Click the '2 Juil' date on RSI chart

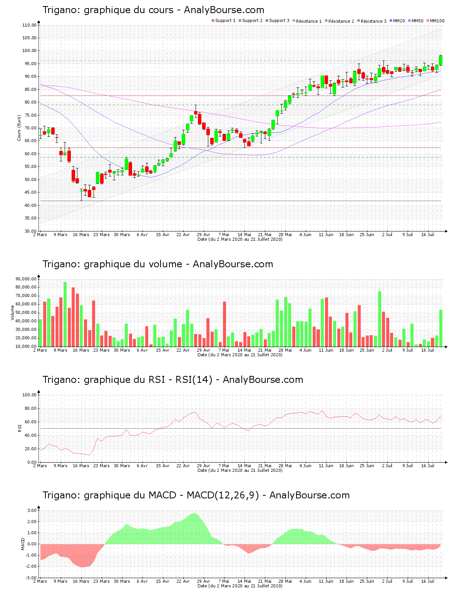387,466
